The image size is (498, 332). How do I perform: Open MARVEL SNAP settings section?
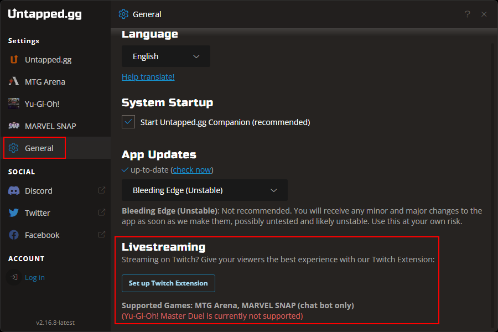click(55, 126)
